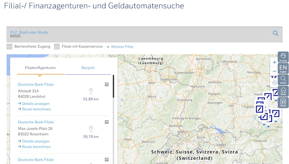
Task: Click the search magnifier icon in search bar
Action: click(x=276, y=33)
